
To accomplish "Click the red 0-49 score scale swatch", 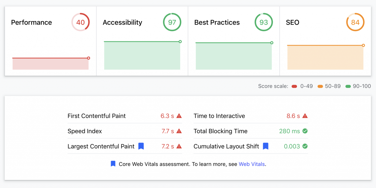I will point(294,87).
